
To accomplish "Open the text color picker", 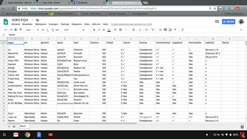I will click(109, 30).
